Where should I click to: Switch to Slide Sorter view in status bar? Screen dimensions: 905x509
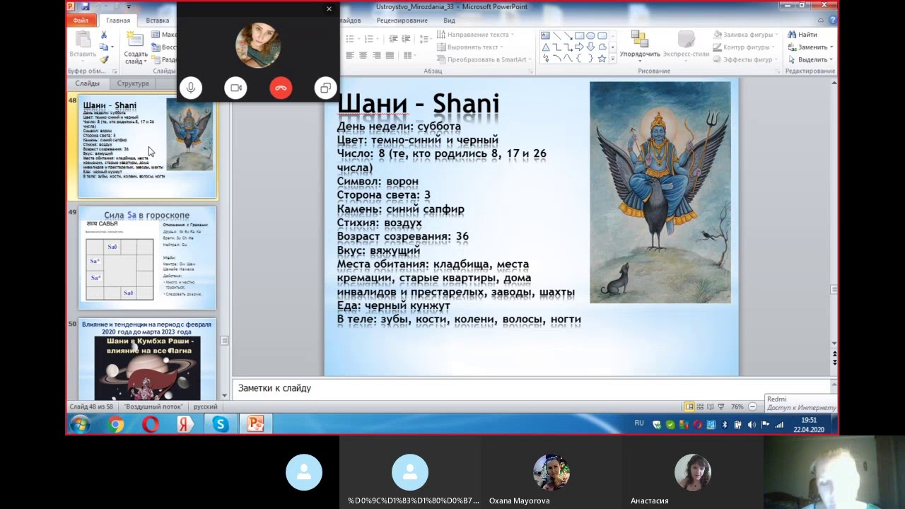click(x=700, y=406)
